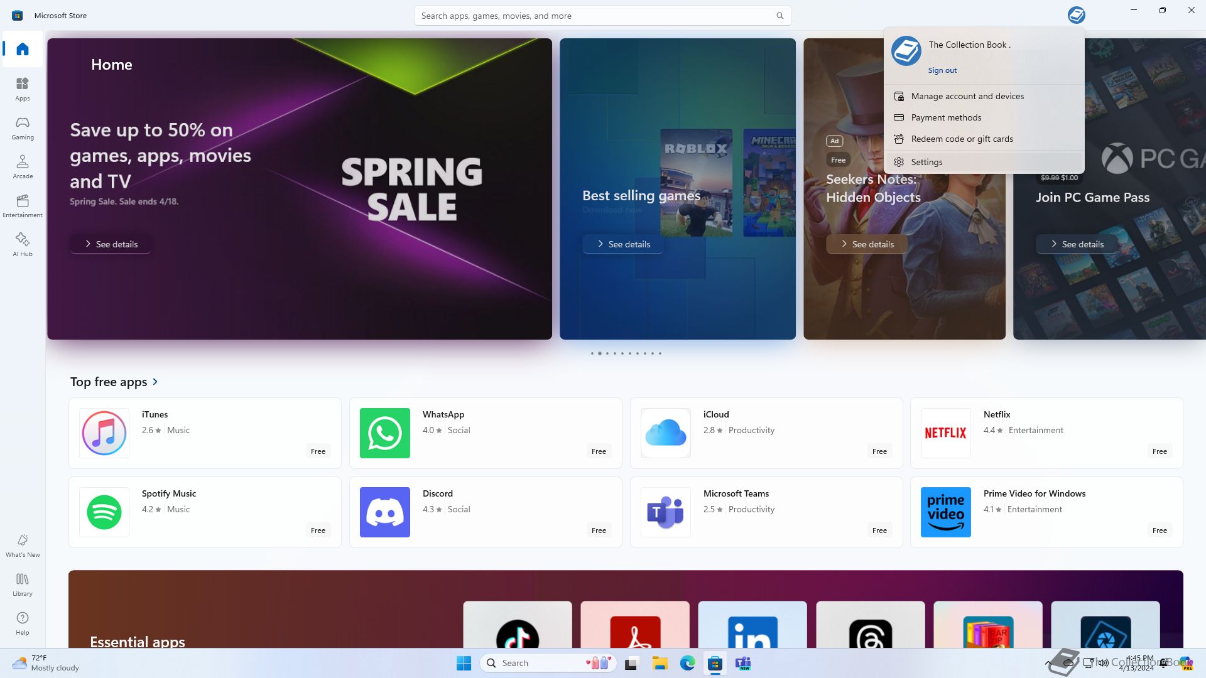
Task: Go to Apps in the sidebar
Action: pyautogui.click(x=23, y=89)
